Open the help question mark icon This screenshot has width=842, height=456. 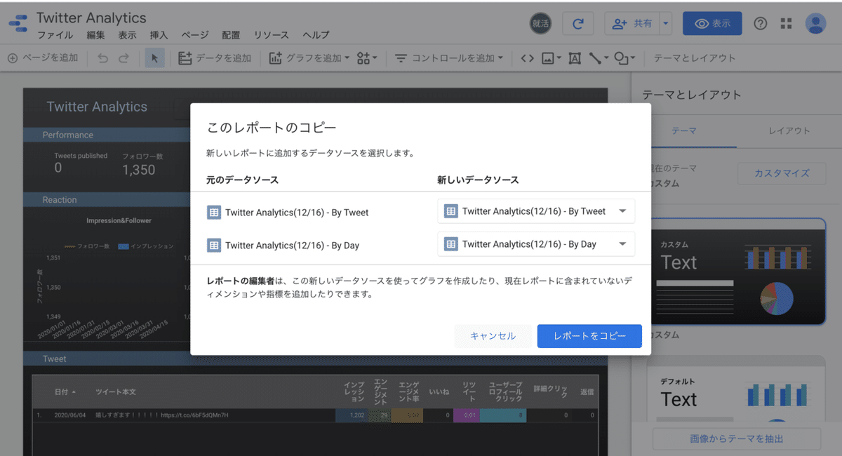(761, 23)
